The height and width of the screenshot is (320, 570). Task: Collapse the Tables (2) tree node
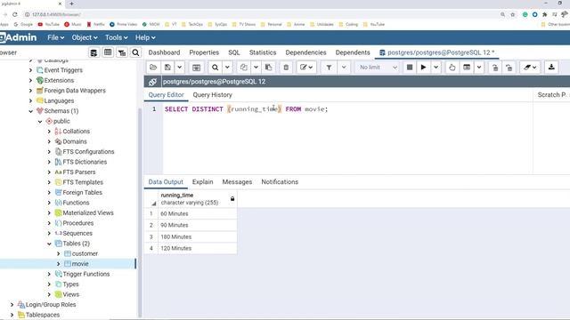coord(50,244)
